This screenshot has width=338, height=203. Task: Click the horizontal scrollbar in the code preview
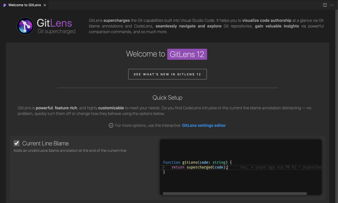[234, 193]
